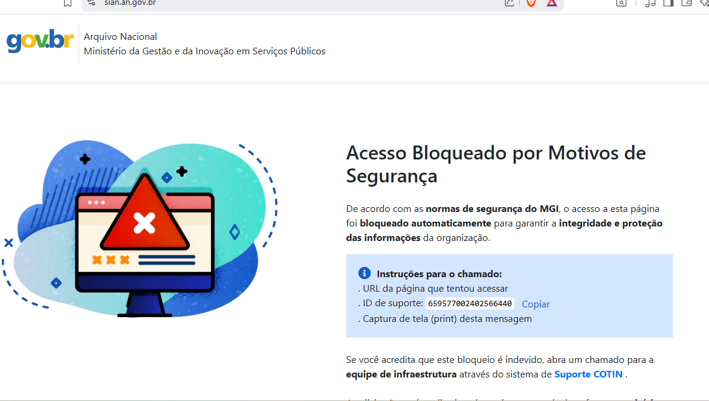The height and width of the screenshot is (401, 709).
Task: Copy the support ID with Copiar
Action: tap(536, 304)
